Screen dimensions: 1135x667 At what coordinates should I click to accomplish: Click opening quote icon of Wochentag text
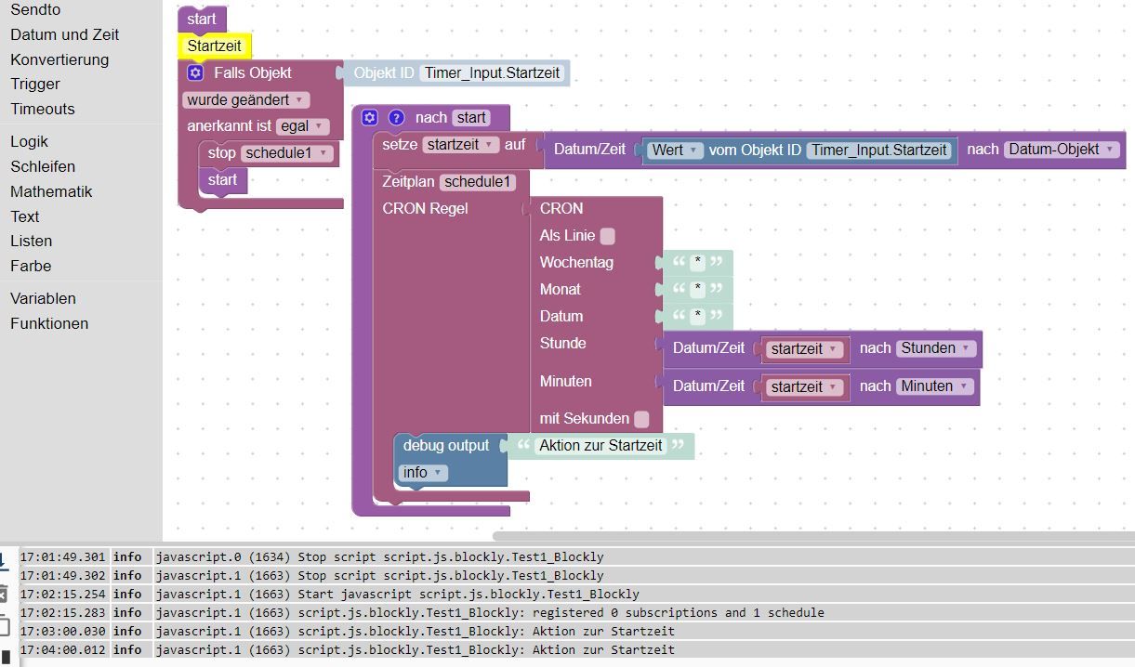pos(678,262)
